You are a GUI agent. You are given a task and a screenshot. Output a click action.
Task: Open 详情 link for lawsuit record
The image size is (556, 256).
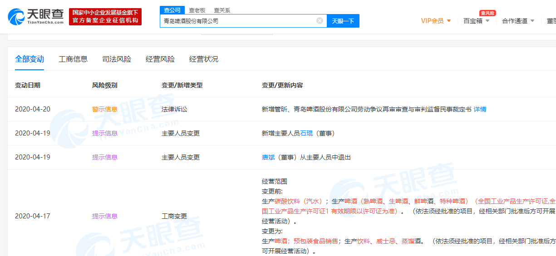tap(480, 109)
